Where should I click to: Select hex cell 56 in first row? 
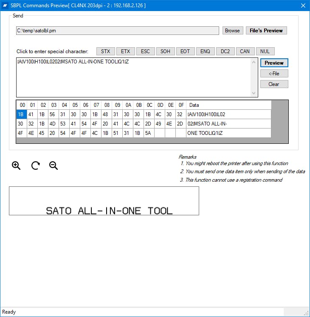54,114
